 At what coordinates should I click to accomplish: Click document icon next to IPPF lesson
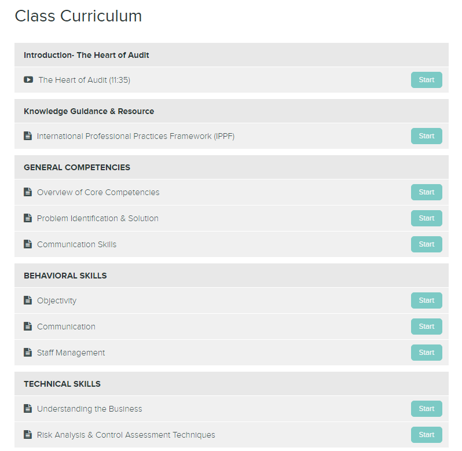(28, 136)
